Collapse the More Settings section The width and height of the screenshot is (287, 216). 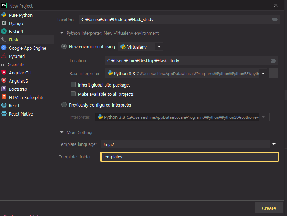tap(62, 132)
